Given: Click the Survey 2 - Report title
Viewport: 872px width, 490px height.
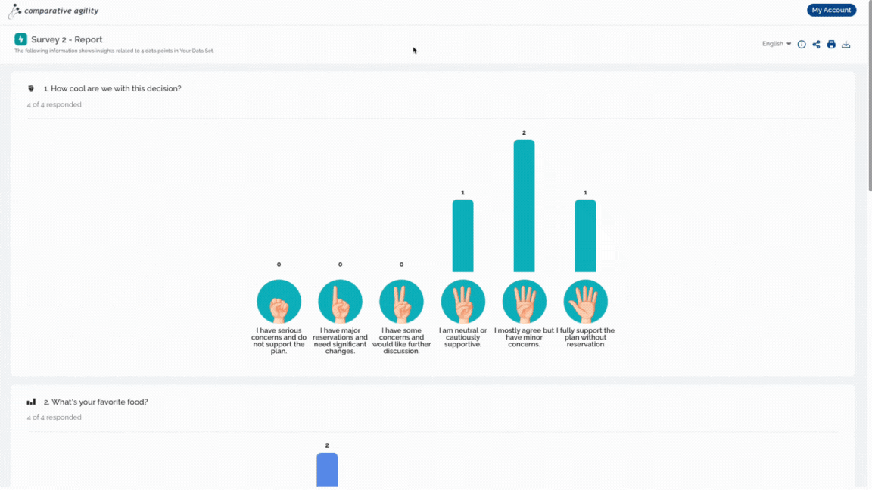Looking at the screenshot, I should [x=67, y=39].
